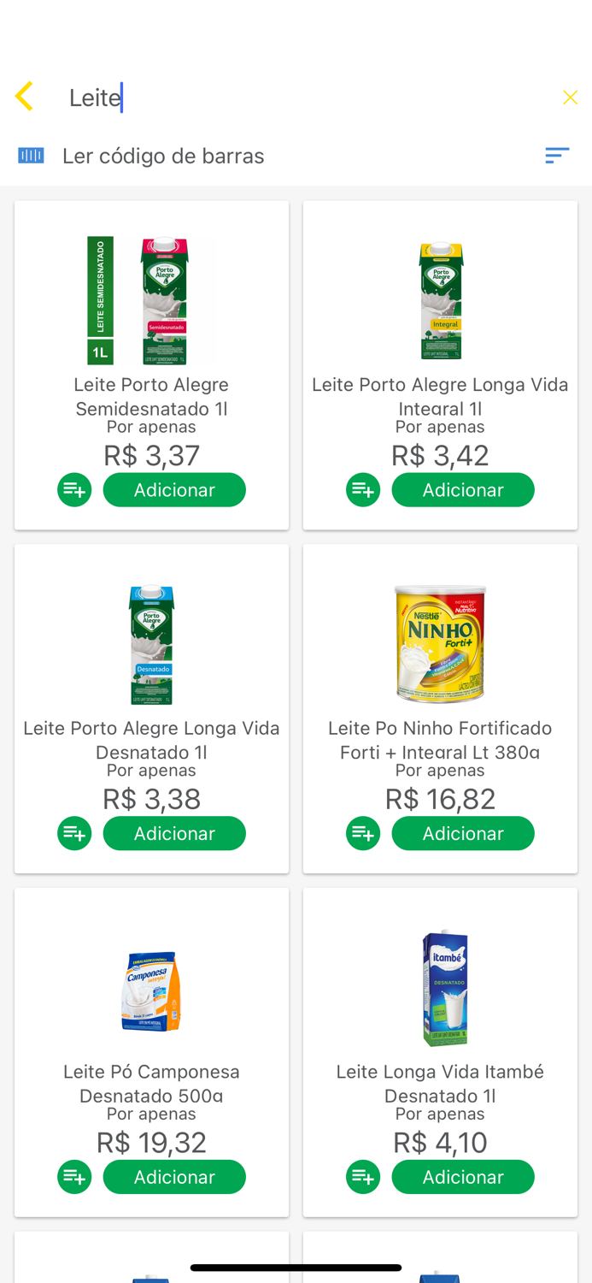
Task: Clear the Leite search query
Action: [570, 97]
